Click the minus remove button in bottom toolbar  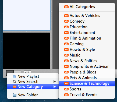pos(17,72)
